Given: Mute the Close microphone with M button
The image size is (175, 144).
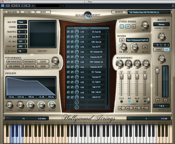Looking at the screenshot, I should (x=120, y=108).
